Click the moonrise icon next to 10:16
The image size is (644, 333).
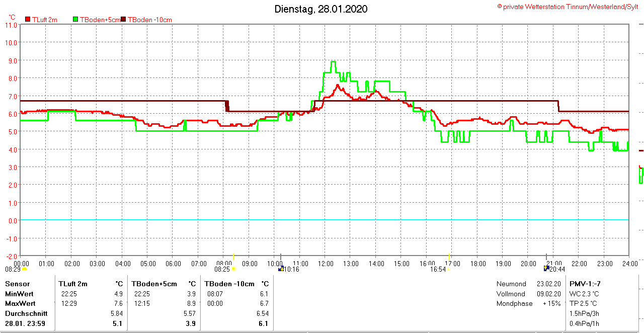pos(282,269)
